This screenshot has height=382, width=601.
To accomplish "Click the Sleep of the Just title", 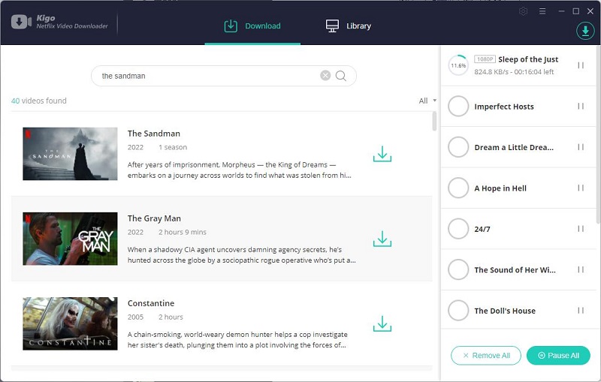I will (528, 59).
